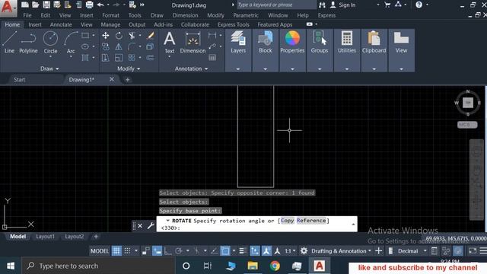Insert multiline Text tool
Image resolution: width=487 pixels, height=274 pixels.
(169, 42)
